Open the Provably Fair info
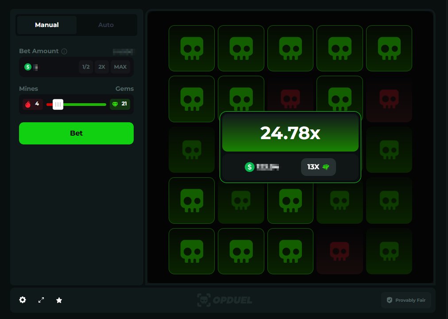 pyautogui.click(x=406, y=300)
